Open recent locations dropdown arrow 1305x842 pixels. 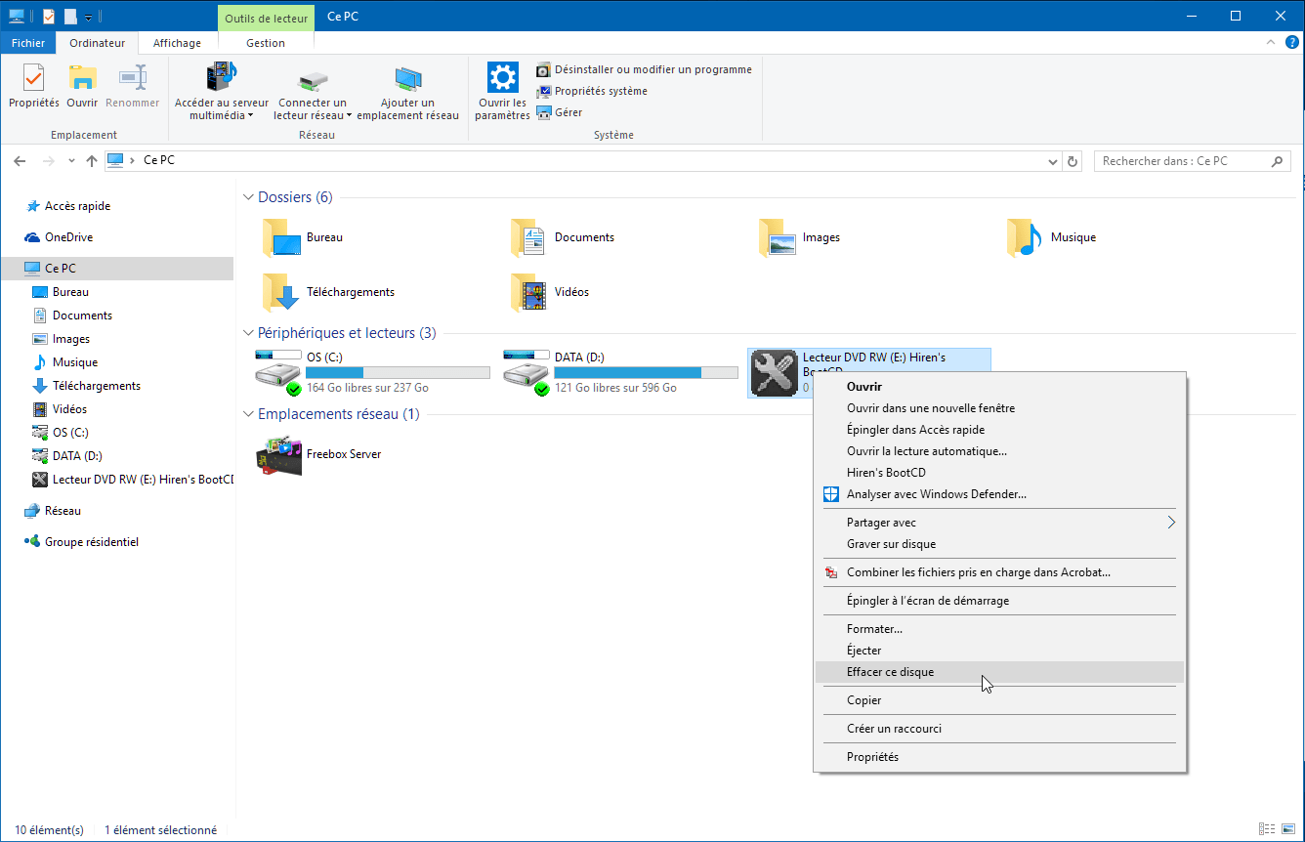[x=71, y=161]
